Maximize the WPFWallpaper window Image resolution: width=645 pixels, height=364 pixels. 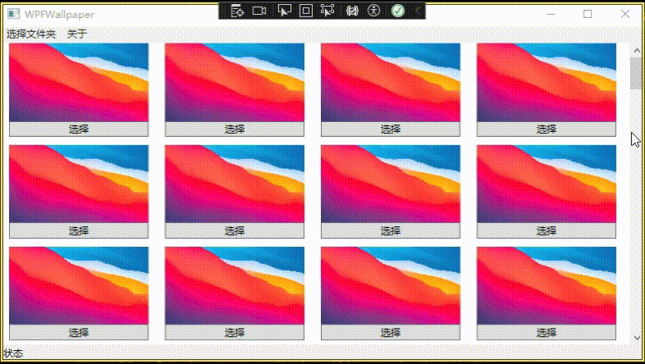tap(588, 14)
